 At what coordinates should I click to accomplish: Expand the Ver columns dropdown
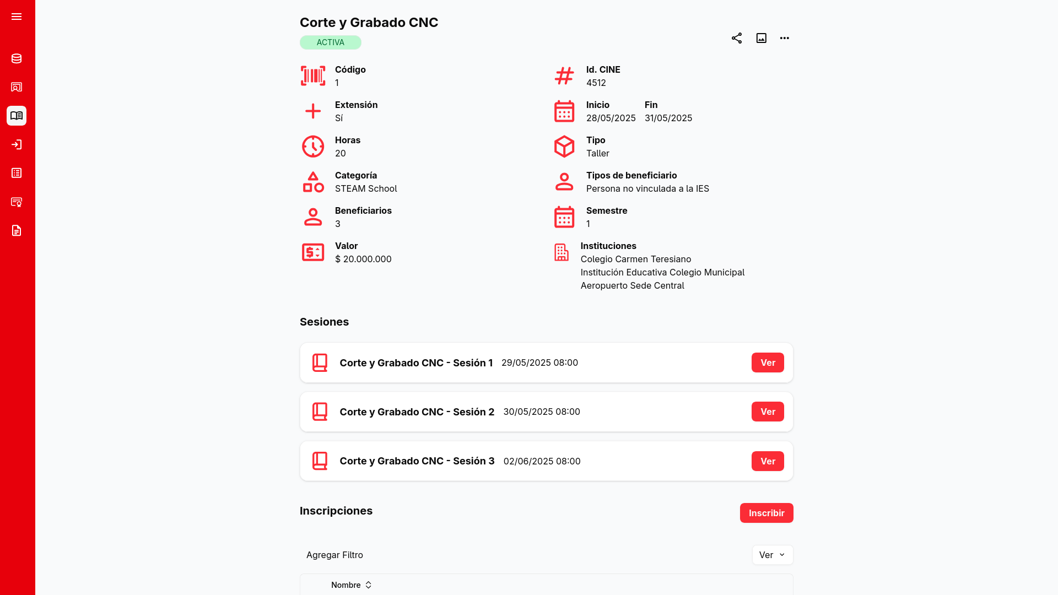[772, 555]
